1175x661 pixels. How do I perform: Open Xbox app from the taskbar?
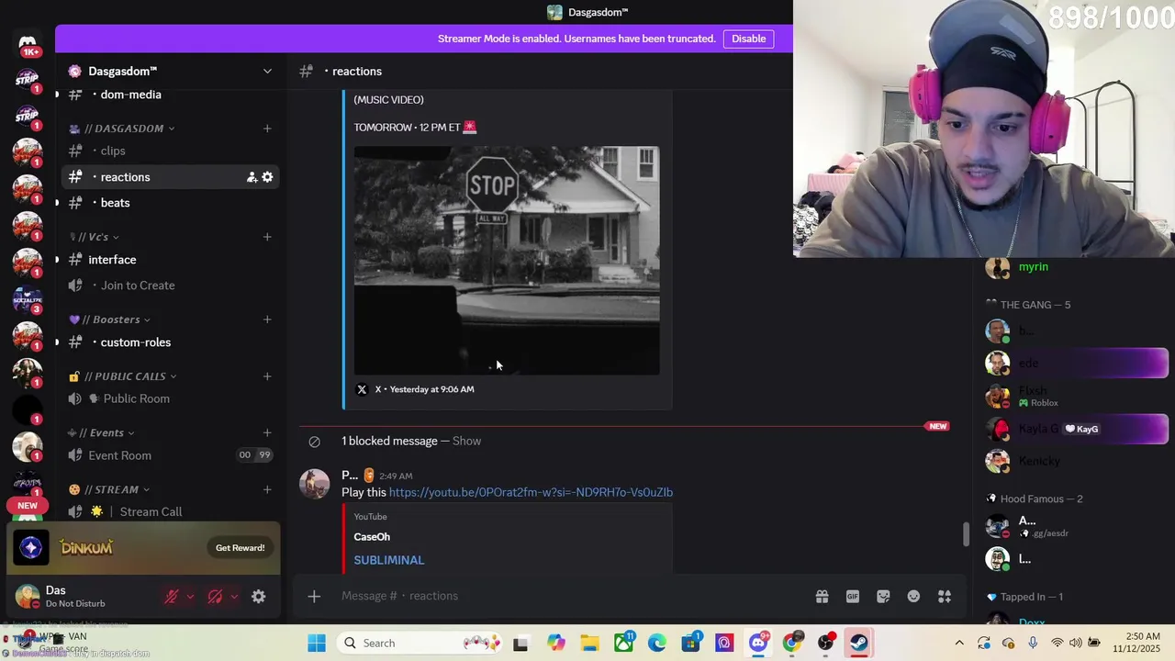[x=623, y=643]
